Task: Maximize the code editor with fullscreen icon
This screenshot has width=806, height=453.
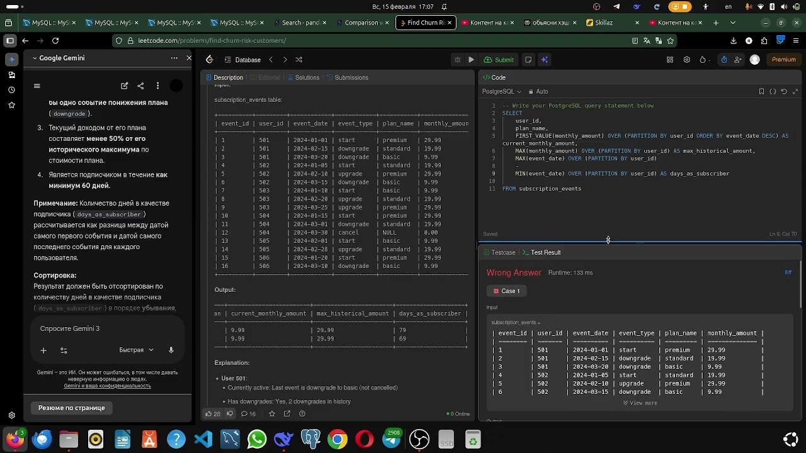Action: tap(795, 91)
